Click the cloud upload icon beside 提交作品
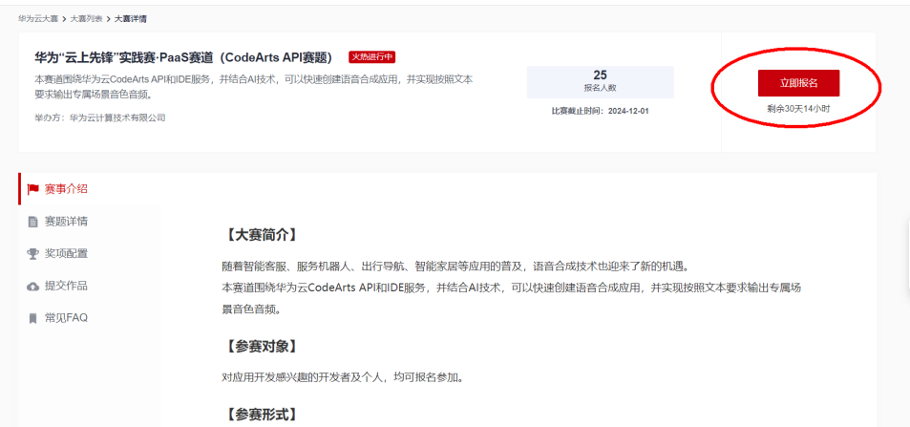The width and height of the screenshot is (910, 427). tap(33, 286)
